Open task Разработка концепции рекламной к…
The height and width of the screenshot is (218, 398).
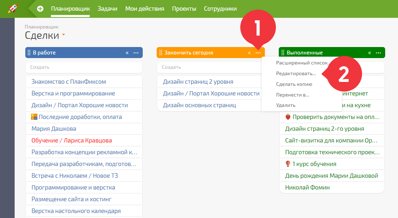click(x=84, y=152)
